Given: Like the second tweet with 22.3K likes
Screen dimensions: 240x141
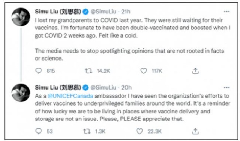Looking at the screenshot, I should point(139,131).
